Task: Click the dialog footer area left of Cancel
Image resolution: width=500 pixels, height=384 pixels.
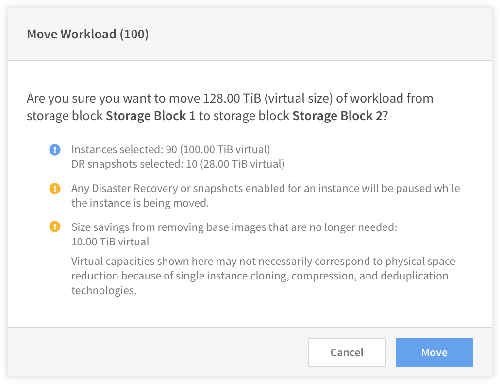Action: click(x=158, y=352)
